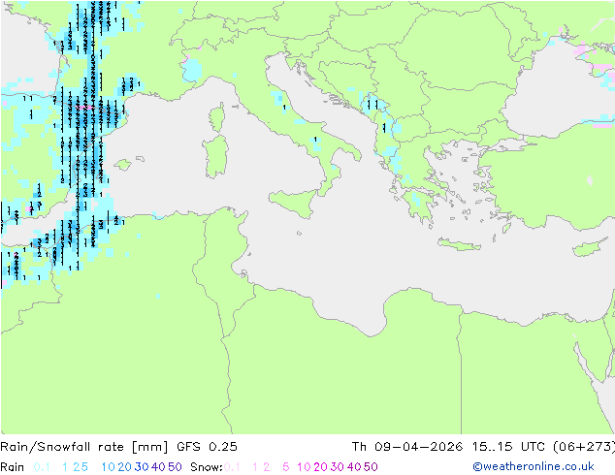
Task: Click the 'GFS 0.25' model label
Action: (x=207, y=447)
